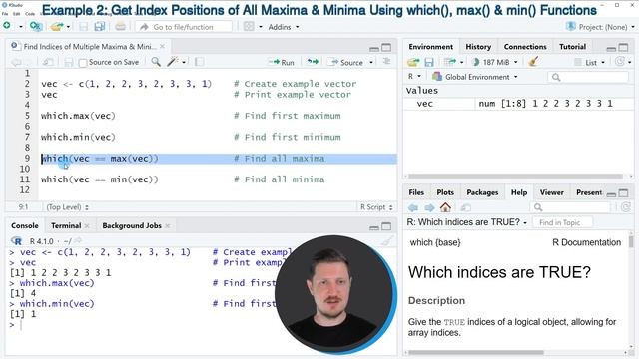Click the document outline icon
Screen dimensions: 639x359
click(x=386, y=62)
